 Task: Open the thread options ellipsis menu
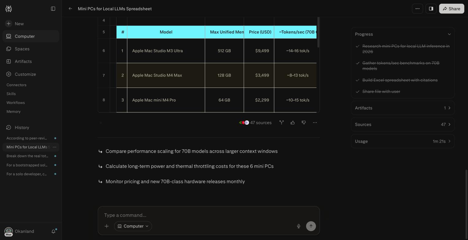[417, 9]
